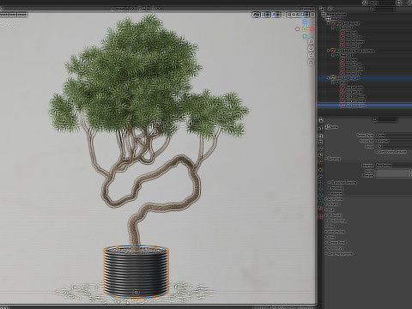Open the gizmo options dropdown arrow
This screenshot has width=412, height=309.
[x=268, y=15]
